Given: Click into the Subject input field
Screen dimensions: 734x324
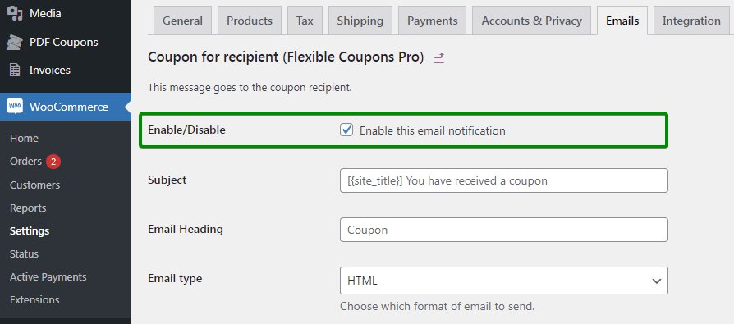Looking at the screenshot, I should pyautogui.click(x=503, y=180).
